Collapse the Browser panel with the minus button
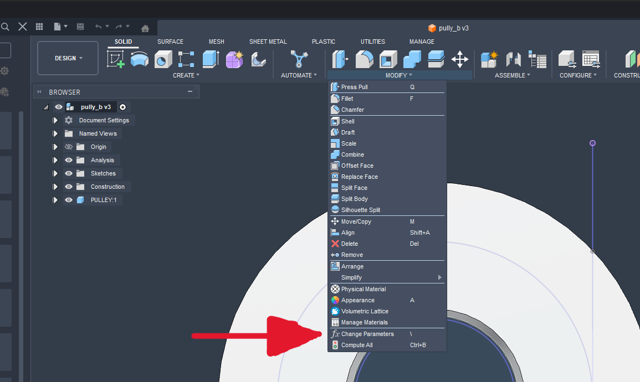This screenshot has height=382, width=640. point(190,92)
